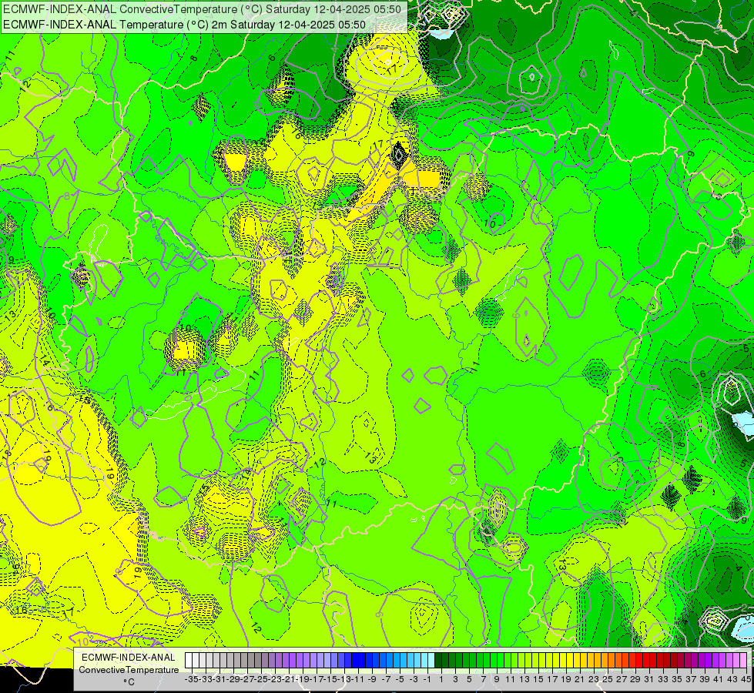Click legend scale number -35
The width and height of the screenshot is (754, 693).
[191, 679]
